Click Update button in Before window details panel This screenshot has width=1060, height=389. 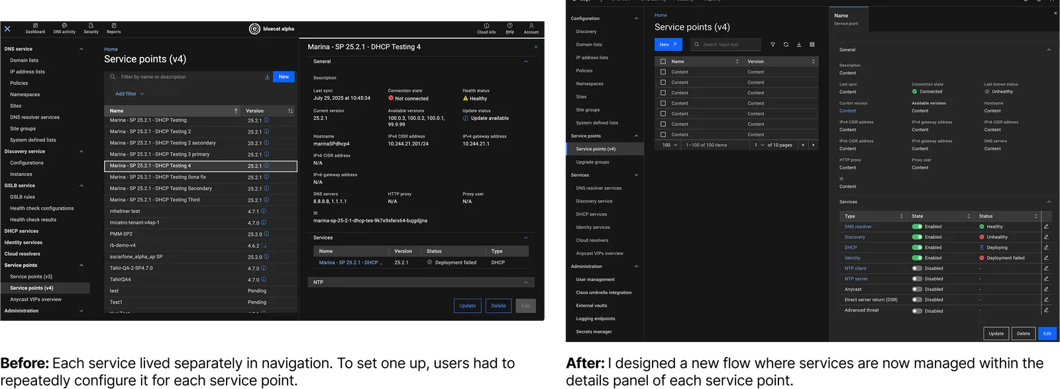[468, 306]
